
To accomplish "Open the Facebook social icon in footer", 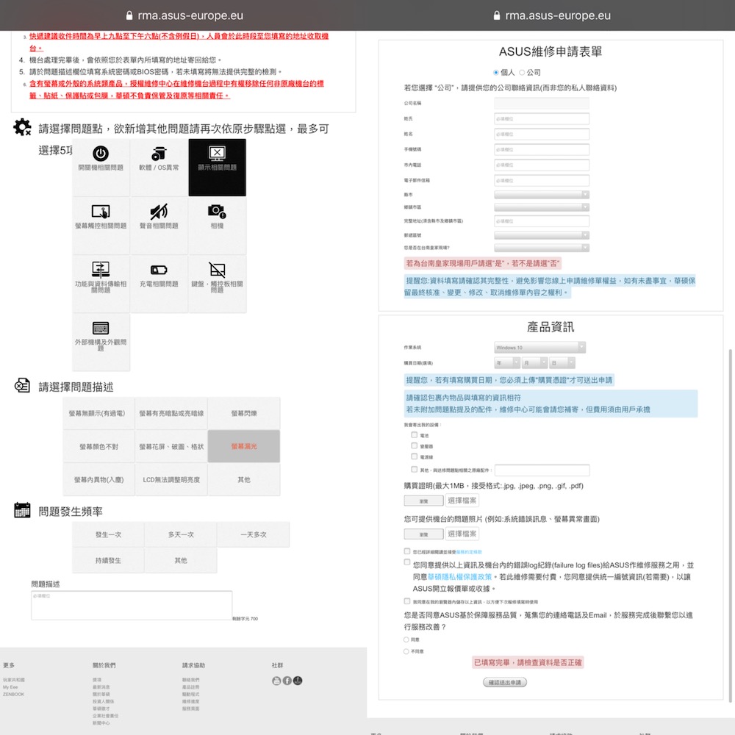I will tap(287, 681).
